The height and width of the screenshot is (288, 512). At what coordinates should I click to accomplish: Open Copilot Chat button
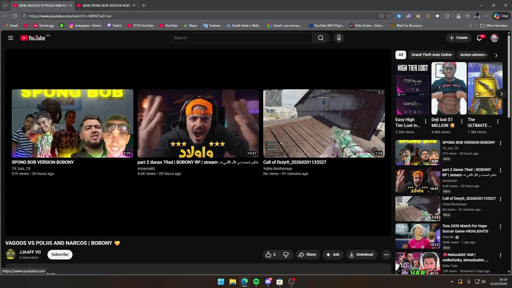[x=501, y=16]
